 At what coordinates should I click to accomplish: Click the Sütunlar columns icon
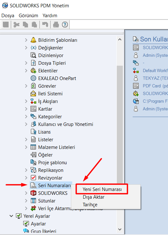coord(33,201)
